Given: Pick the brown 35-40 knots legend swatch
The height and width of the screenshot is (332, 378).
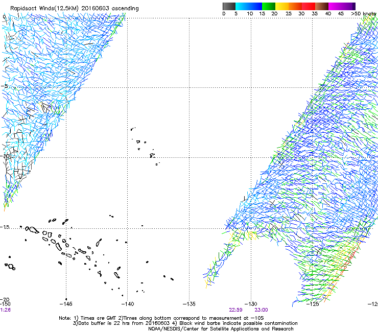Looking at the screenshot, I should click(x=322, y=6).
